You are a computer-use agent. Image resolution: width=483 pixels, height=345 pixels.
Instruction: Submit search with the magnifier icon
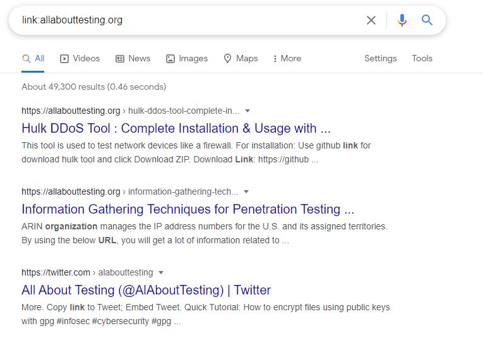(427, 20)
